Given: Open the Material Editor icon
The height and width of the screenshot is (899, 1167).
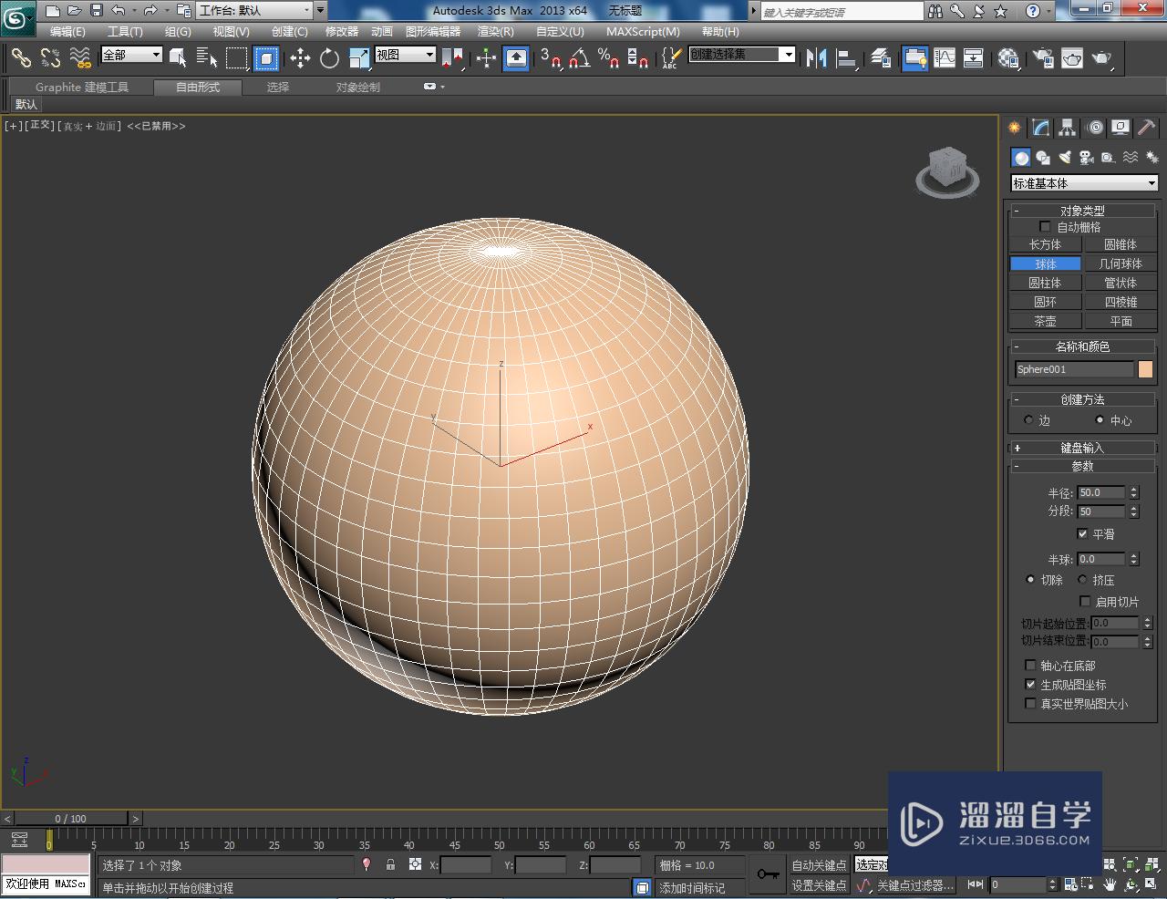Looking at the screenshot, I should [1007, 58].
